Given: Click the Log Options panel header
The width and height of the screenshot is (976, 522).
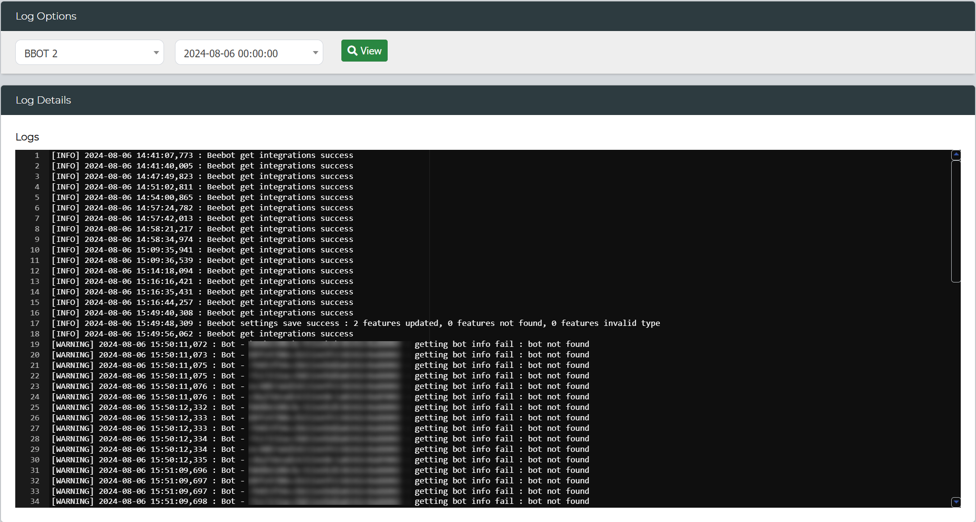Looking at the screenshot, I should click(488, 16).
